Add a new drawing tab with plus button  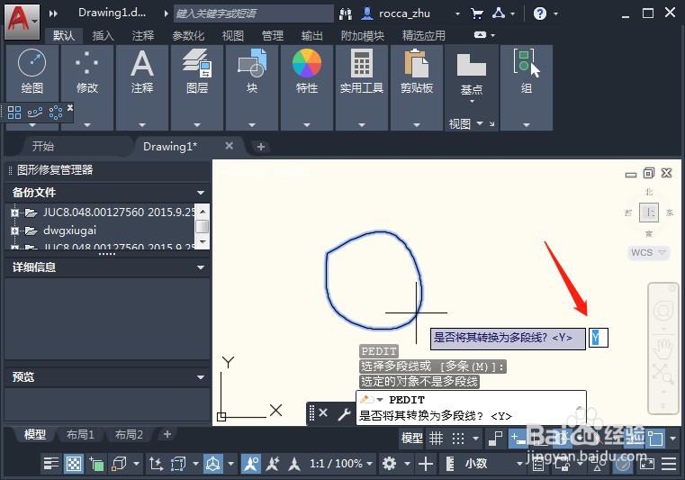click(261, 147)
